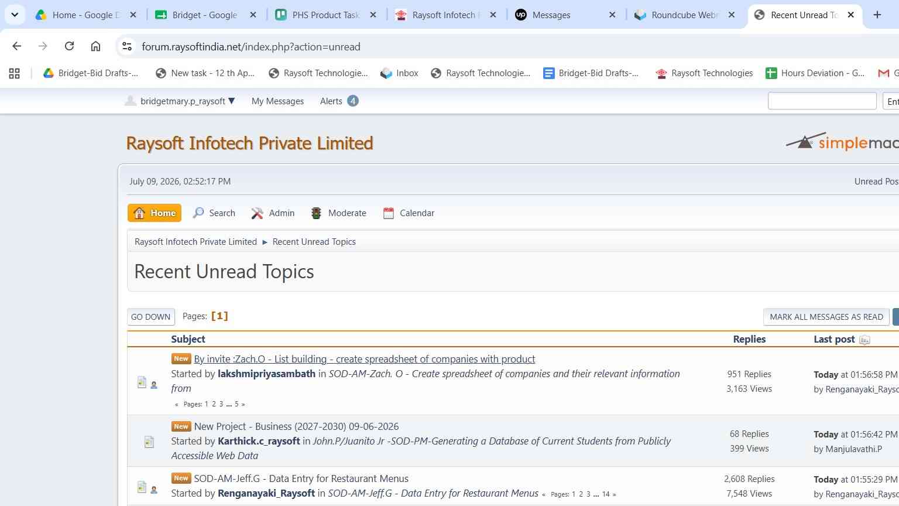The image size is (899, 506).
Task: Open the Chrome apps grid icon
Action: click(15, 73)
